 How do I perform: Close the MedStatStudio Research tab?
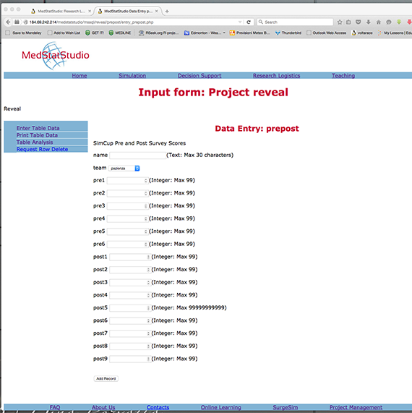click(x=90, y=12)
